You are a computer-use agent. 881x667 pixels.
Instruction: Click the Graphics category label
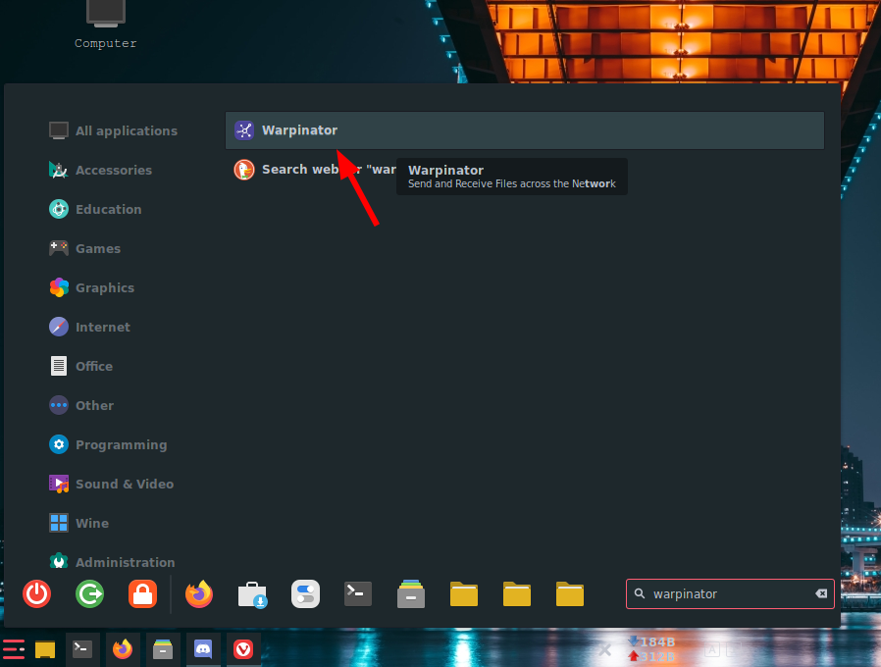pyautogui.click(x=105, y=287)
